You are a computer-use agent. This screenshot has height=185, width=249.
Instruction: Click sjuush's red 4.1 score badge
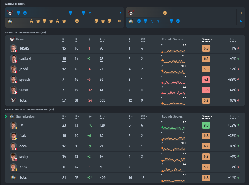click(x=206, y=79)
